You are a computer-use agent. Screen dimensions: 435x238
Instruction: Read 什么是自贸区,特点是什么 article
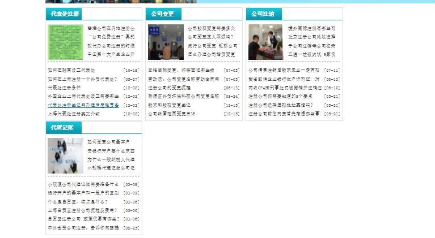pyautogui.click(x=77, y=202)
